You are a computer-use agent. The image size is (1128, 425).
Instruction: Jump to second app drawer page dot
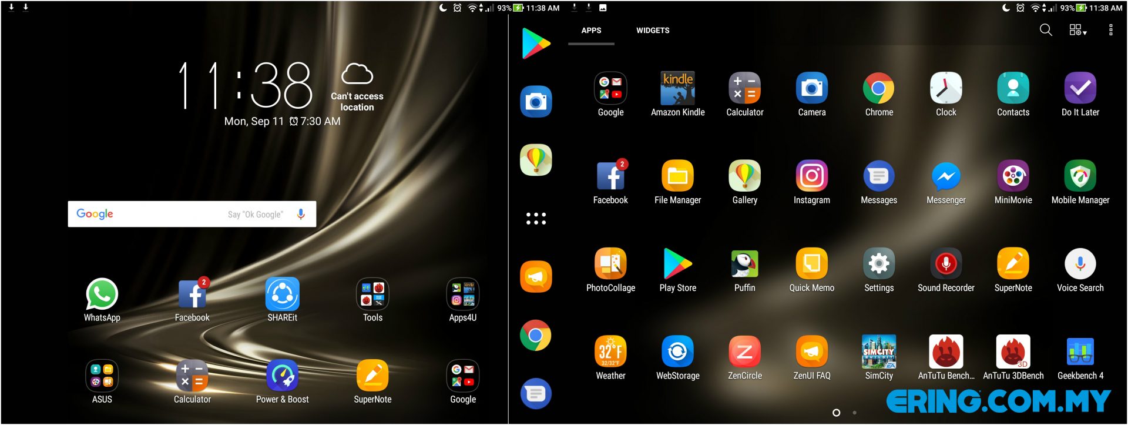coord(854,413)
